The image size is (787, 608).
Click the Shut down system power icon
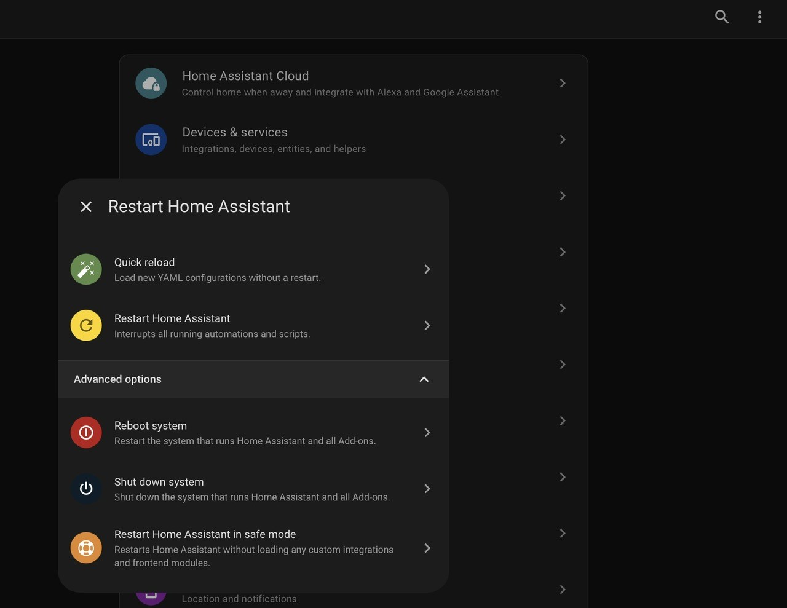coord(86,489)
